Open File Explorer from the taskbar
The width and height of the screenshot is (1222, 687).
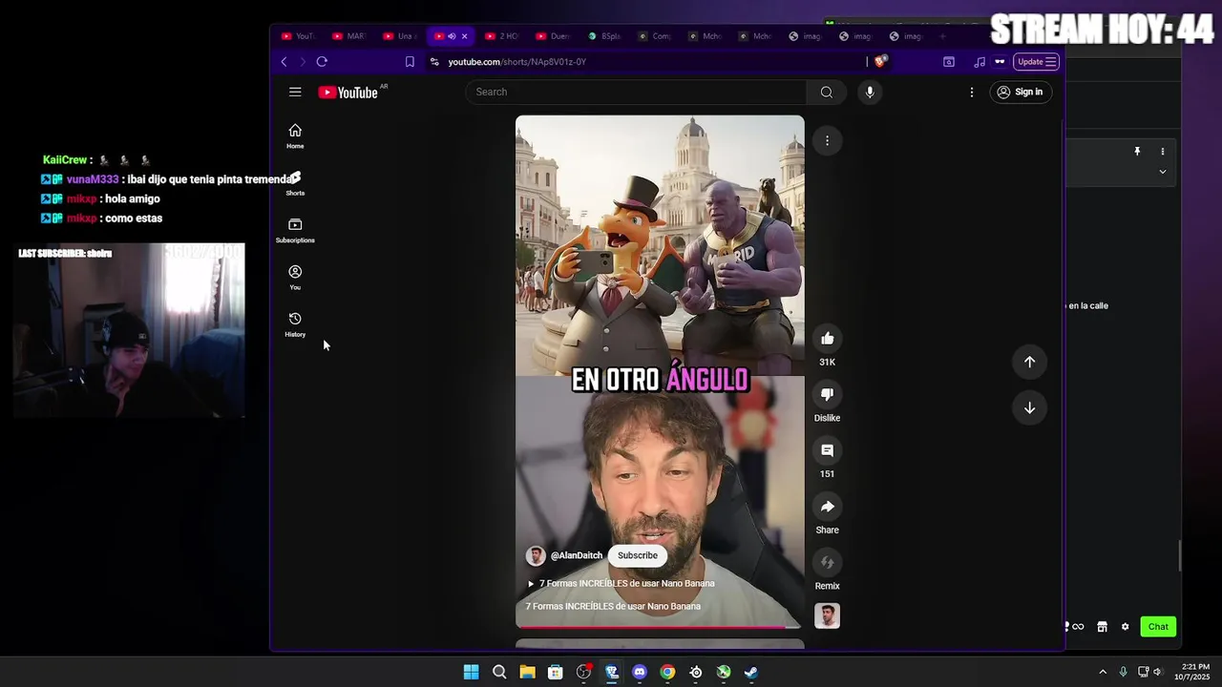point(527,672)
